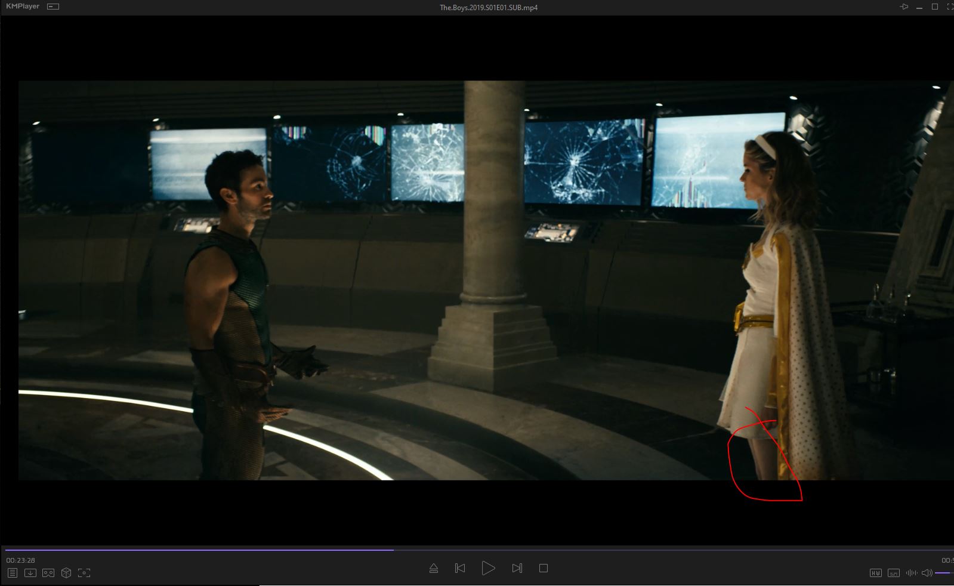Click the elapsed time 00:23:28 display
Image resolution: width=954 pixels, height=586 pixels.
(x=21, y=560)
